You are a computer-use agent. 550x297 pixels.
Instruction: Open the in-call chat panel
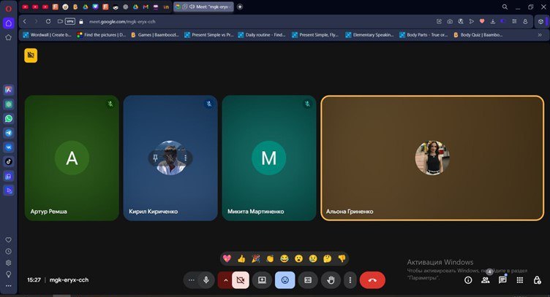pos(502,279)
